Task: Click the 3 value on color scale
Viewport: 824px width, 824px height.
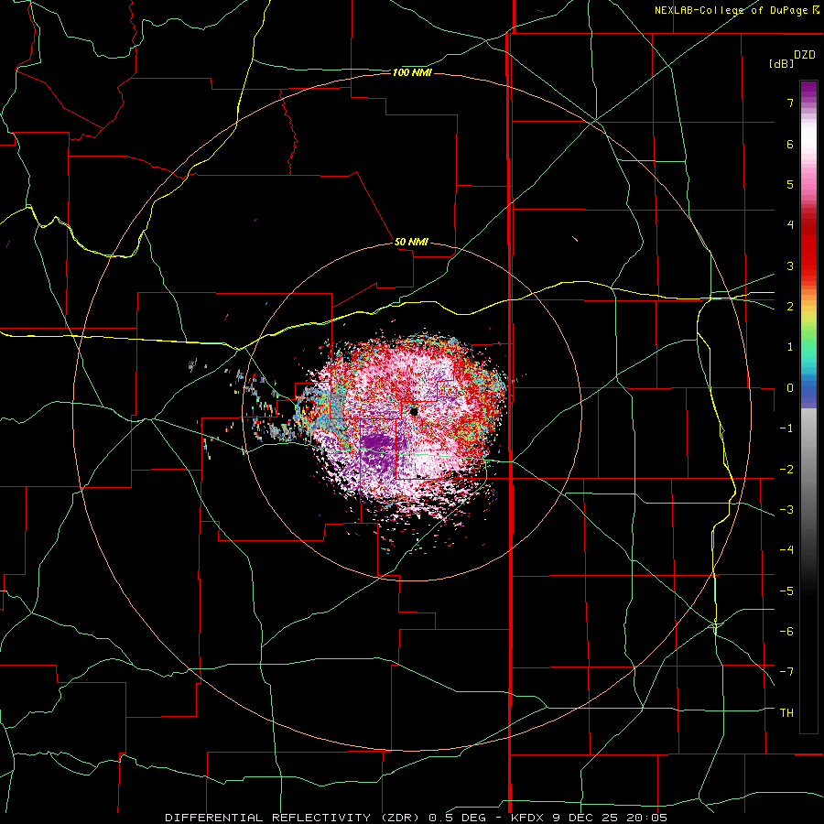Action: point(790,266)
